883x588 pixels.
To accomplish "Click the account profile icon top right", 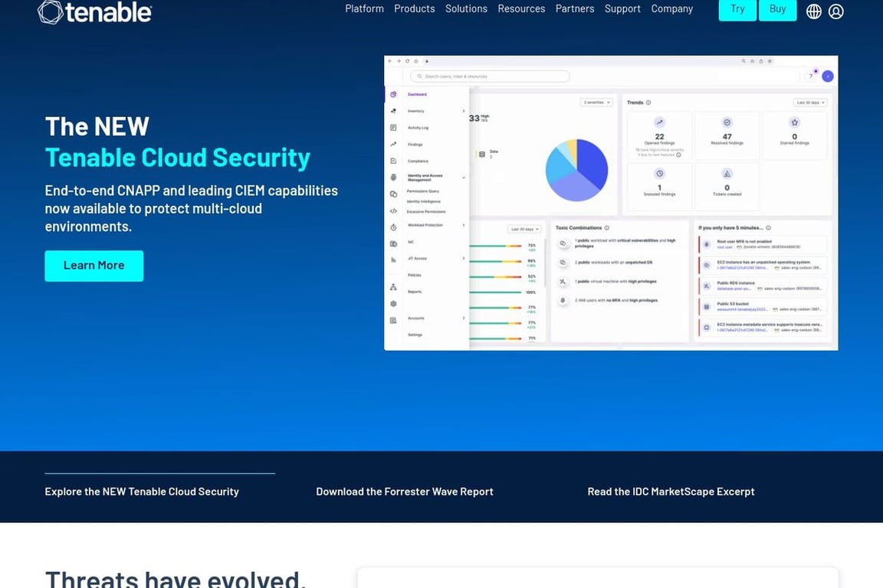I will pyautogui.click(x=835, y=11).
